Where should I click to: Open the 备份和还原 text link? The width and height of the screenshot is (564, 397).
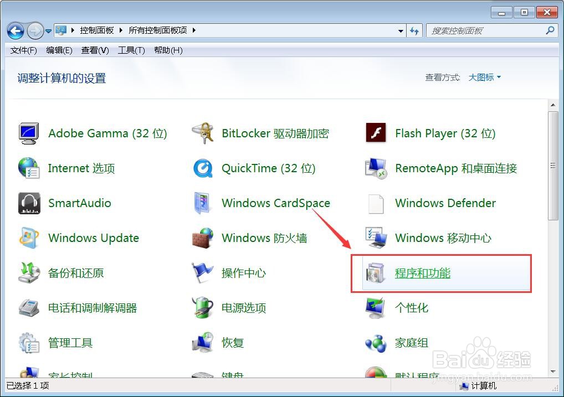click(x=76, y=273)
